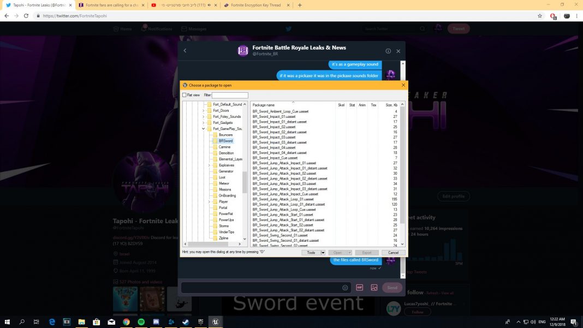Open Discord from the taskbar
Image resolution: width=583 pixels, height=328 pixels.
(156, 322)
